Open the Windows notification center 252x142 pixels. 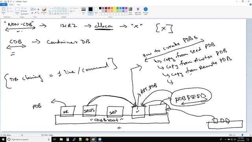coord(248,139)
